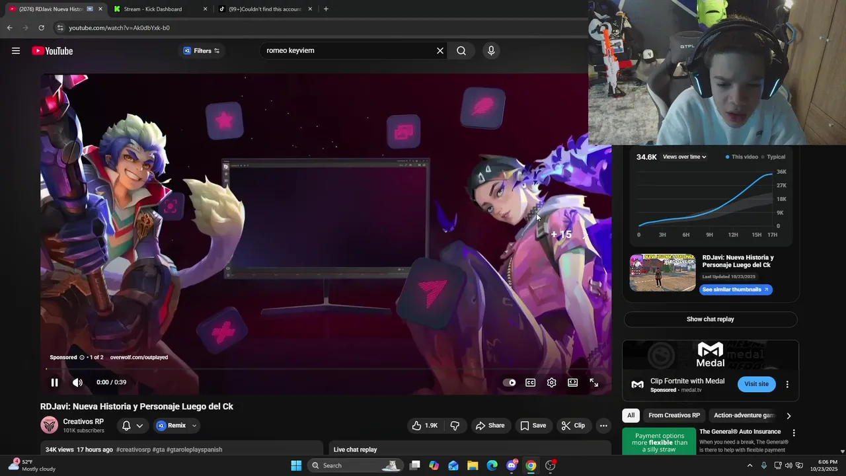Like the video (1.9K)
Screen dimensions: 846x476
point(425,426)
